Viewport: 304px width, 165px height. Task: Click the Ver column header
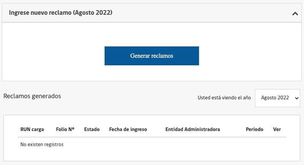coord(277,129)
